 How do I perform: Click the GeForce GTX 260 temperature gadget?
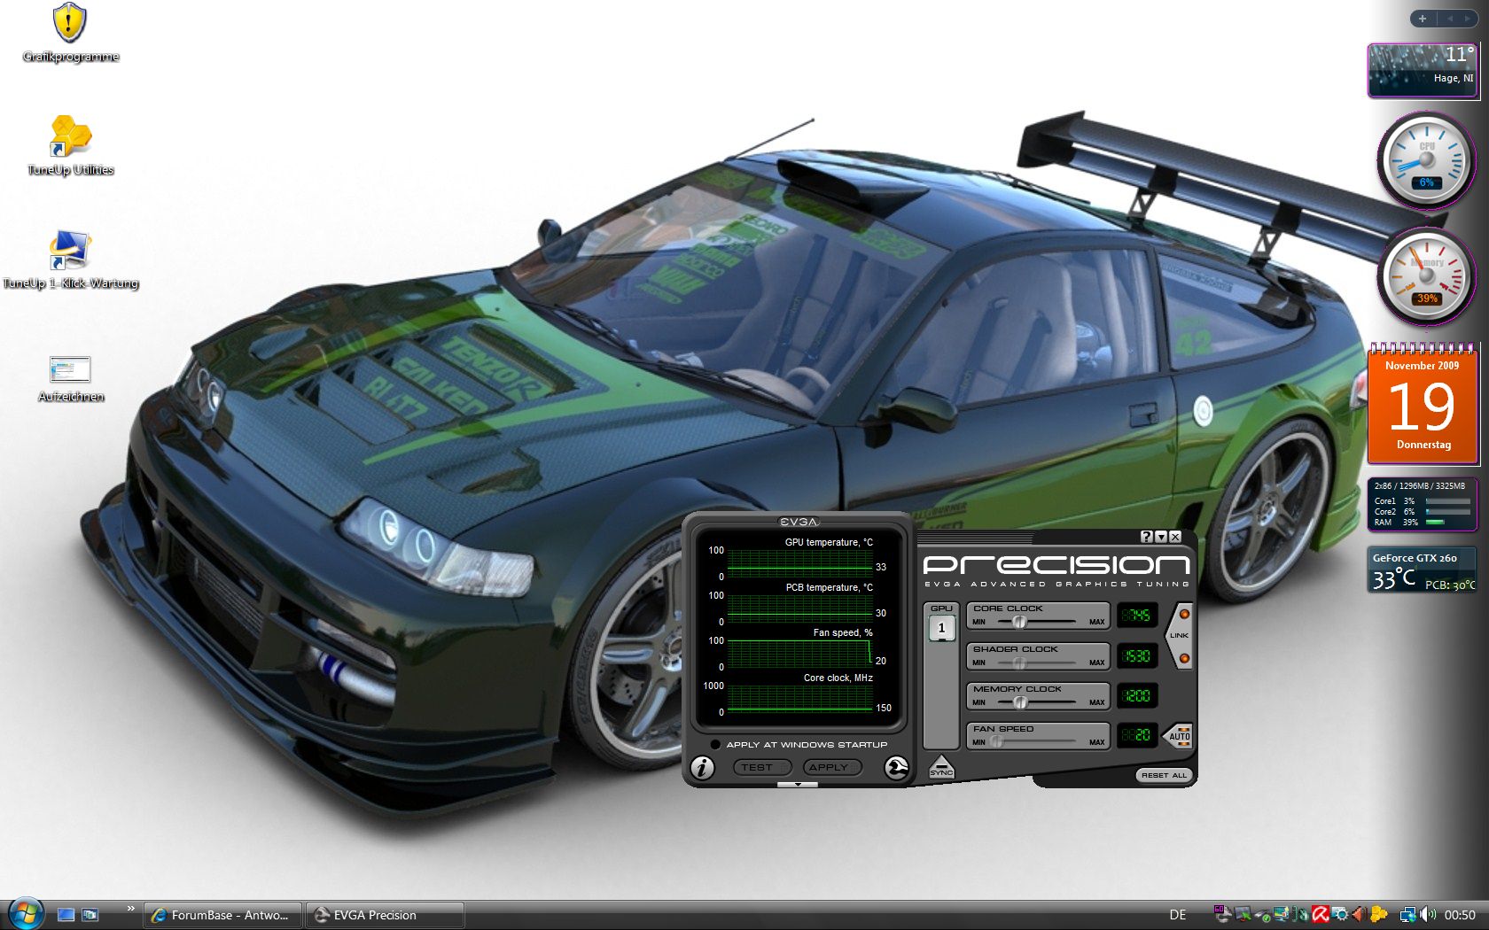click(x=1423, y=570)
